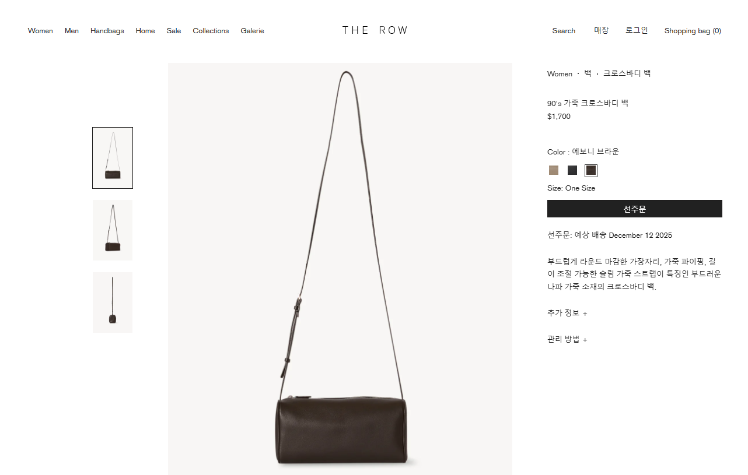This screenshot has height=475, width=748.
Task: Open Shopping bag (0)
Action: 693,31
